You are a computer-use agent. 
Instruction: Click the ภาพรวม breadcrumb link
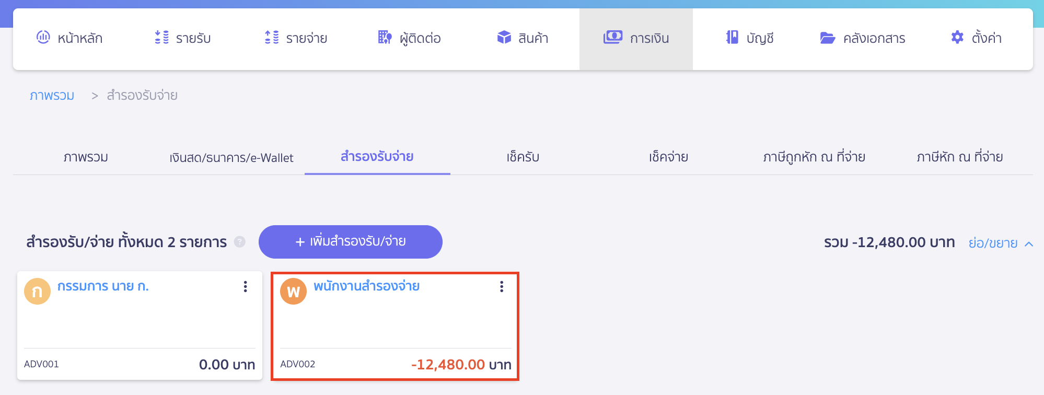(x=52, y=95)
